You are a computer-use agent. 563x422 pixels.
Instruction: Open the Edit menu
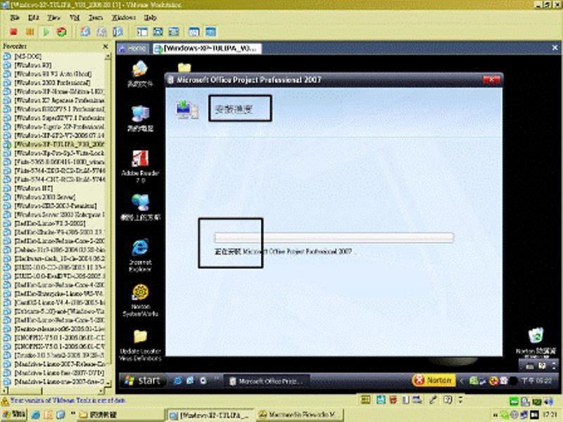pyautogui.click(x=33, y=17)
